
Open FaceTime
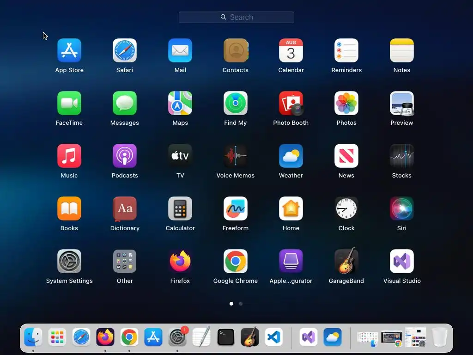[x=69, y=103]
